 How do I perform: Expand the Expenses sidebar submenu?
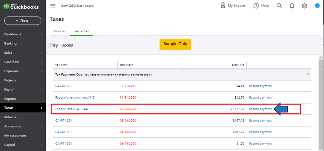[42, 71]
